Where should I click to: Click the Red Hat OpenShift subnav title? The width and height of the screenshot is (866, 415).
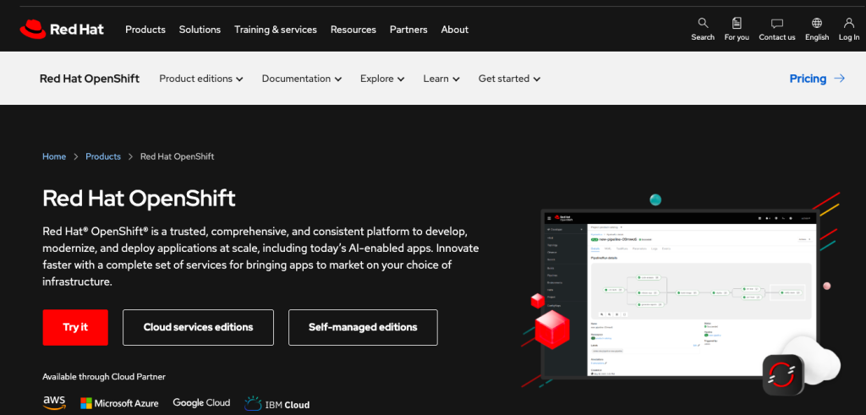(90, 79)
